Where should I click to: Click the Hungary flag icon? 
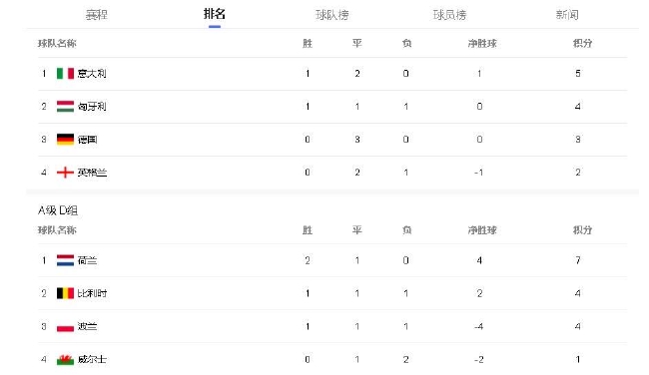point(65,107)
